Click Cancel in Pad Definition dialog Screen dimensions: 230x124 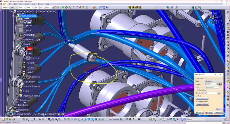[209, 113]
